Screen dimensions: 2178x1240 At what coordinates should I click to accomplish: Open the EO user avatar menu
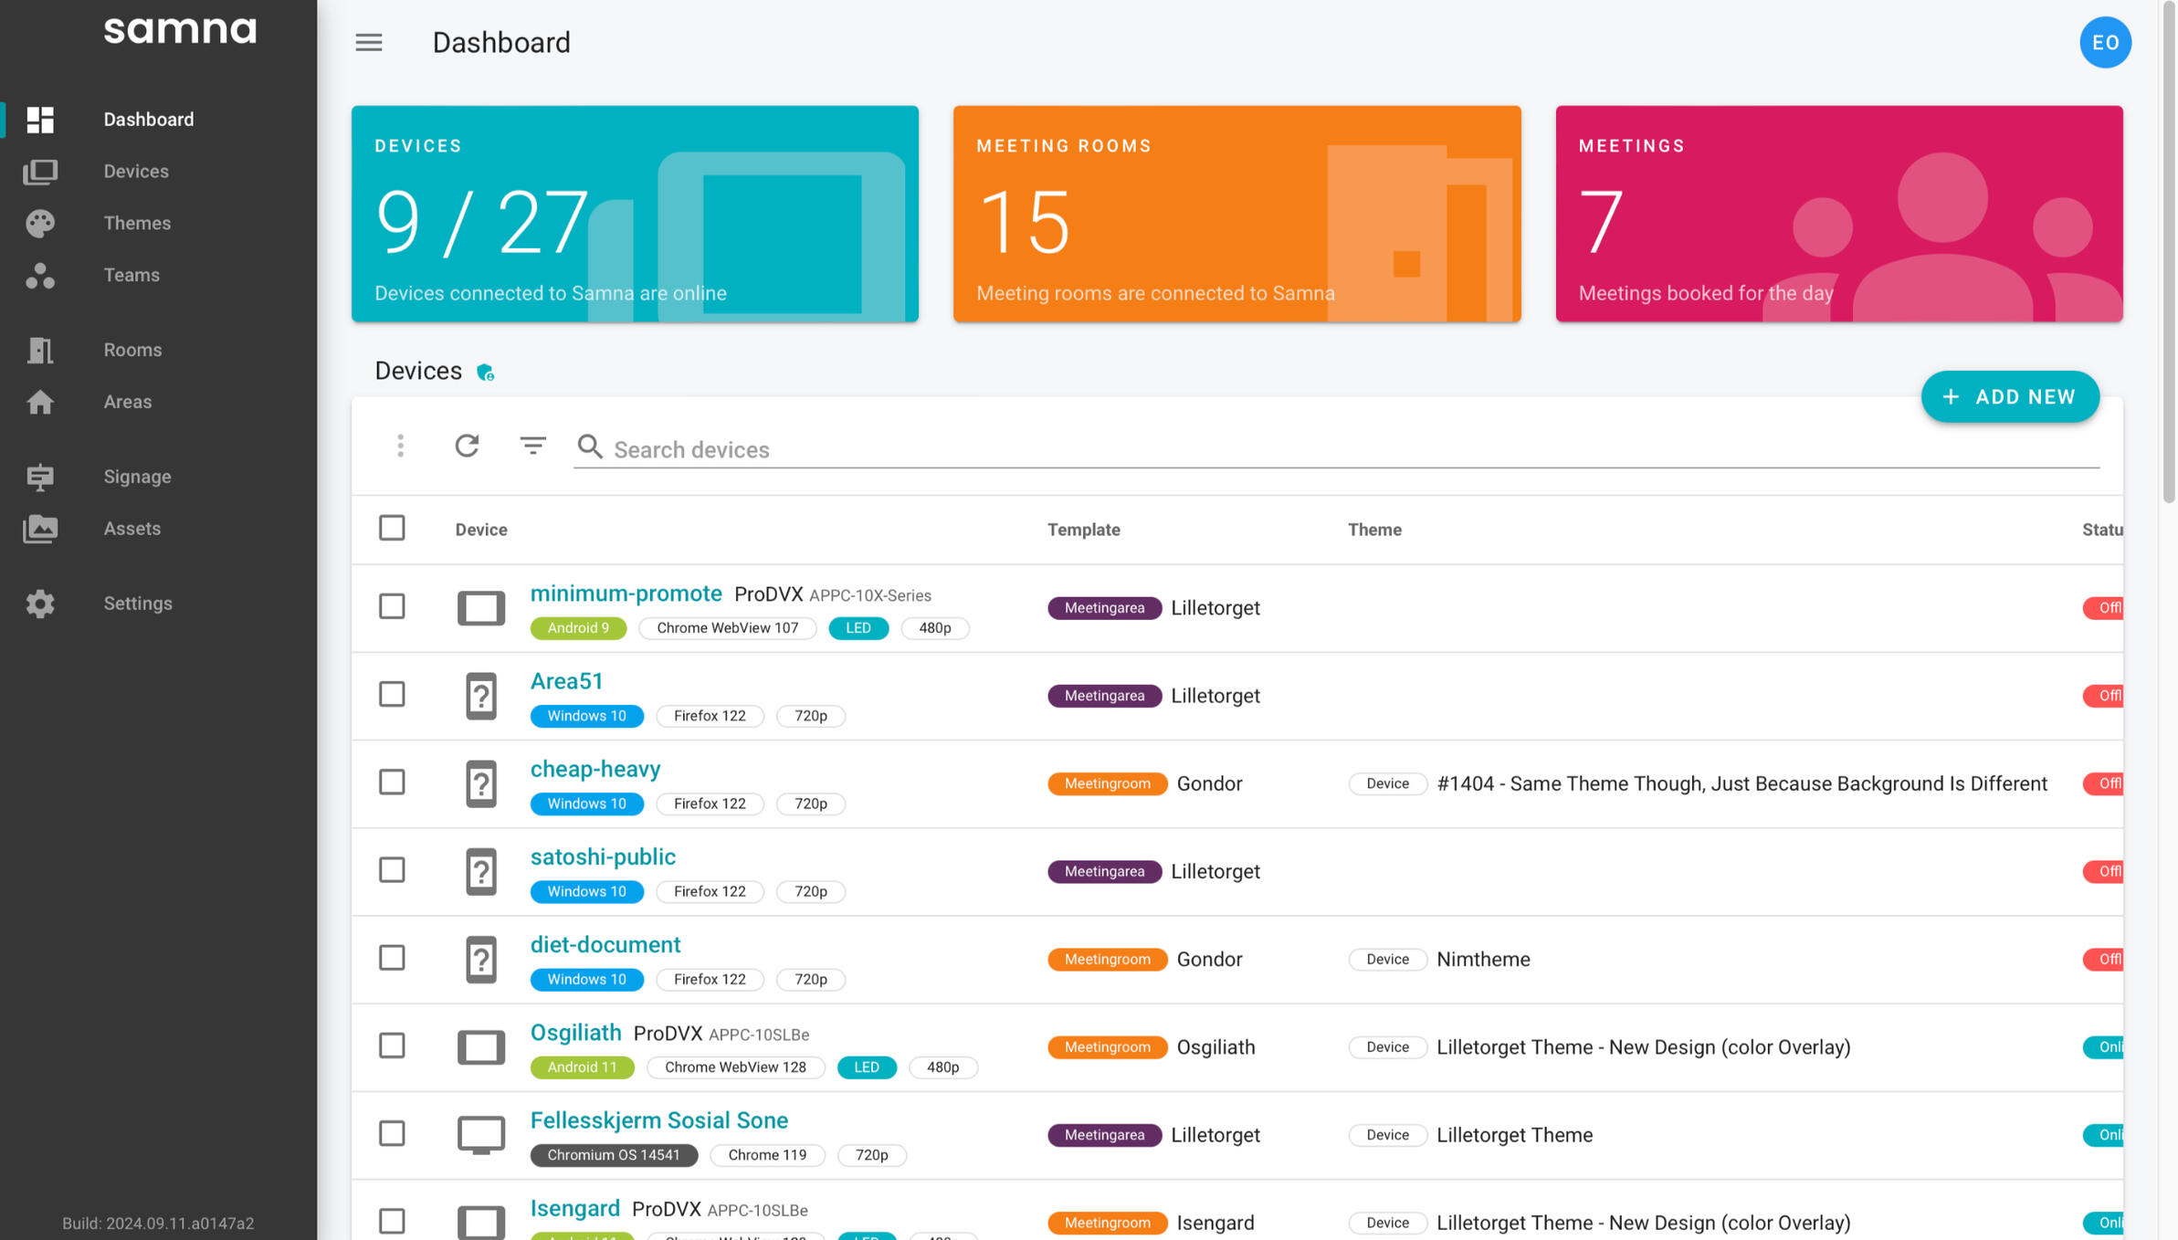coord(2105,42)
